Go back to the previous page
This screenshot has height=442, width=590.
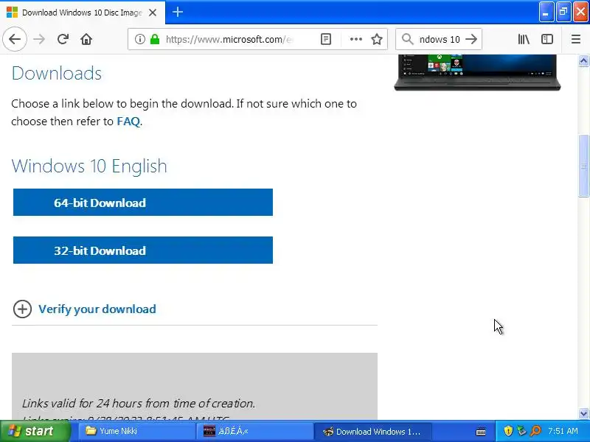[15, 39]
